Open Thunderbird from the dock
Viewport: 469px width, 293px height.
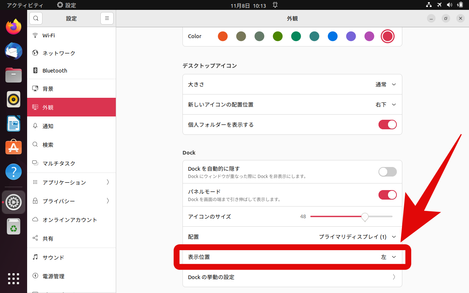[x=13, y=51]
